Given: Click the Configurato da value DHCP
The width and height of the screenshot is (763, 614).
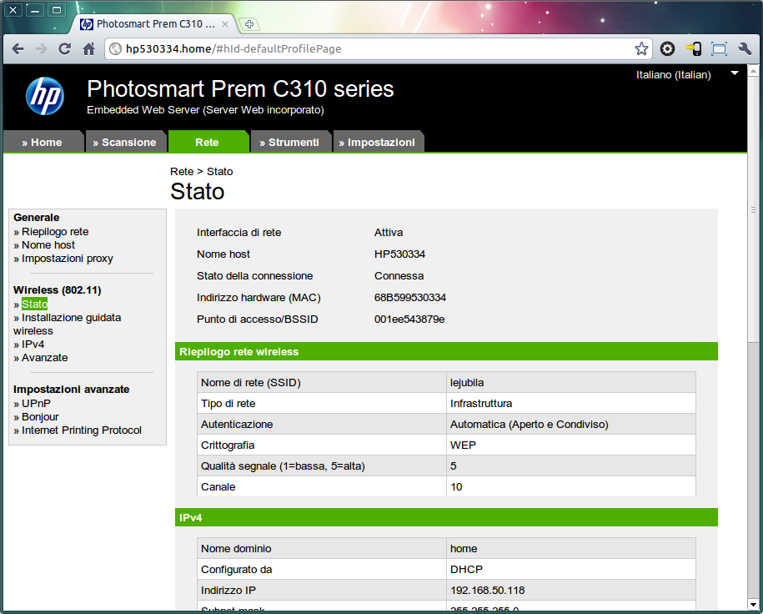Looking at the screenshot, I should coord(466,570).
